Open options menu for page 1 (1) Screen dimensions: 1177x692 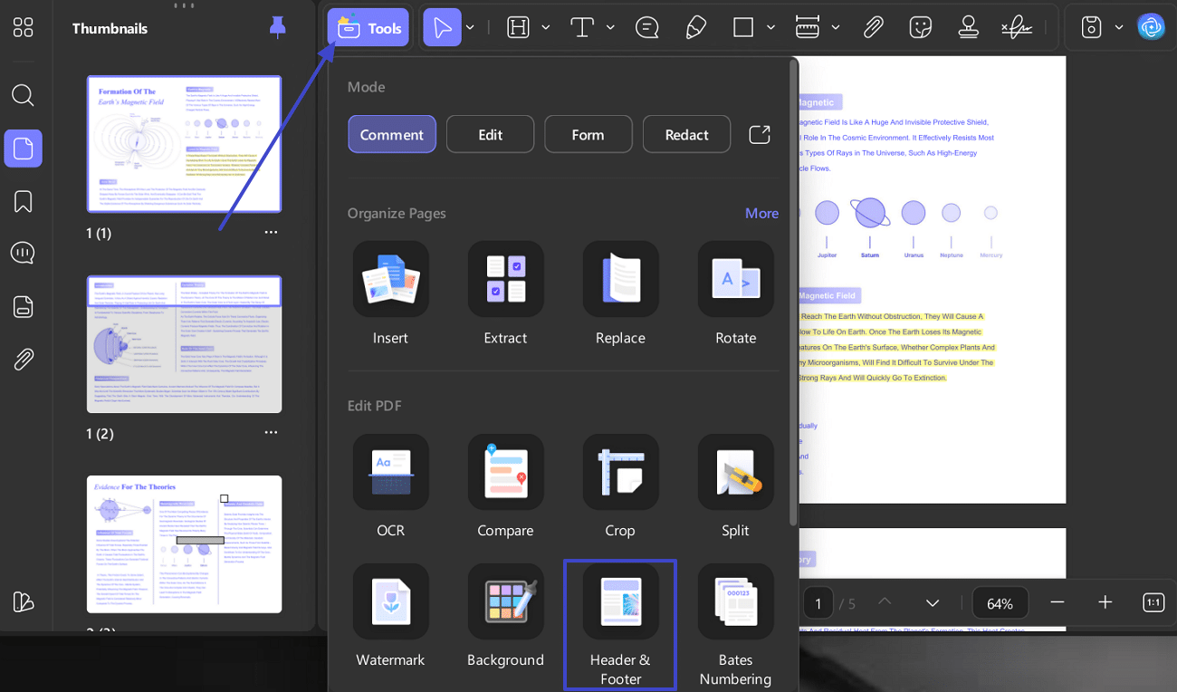coord(271,233)
